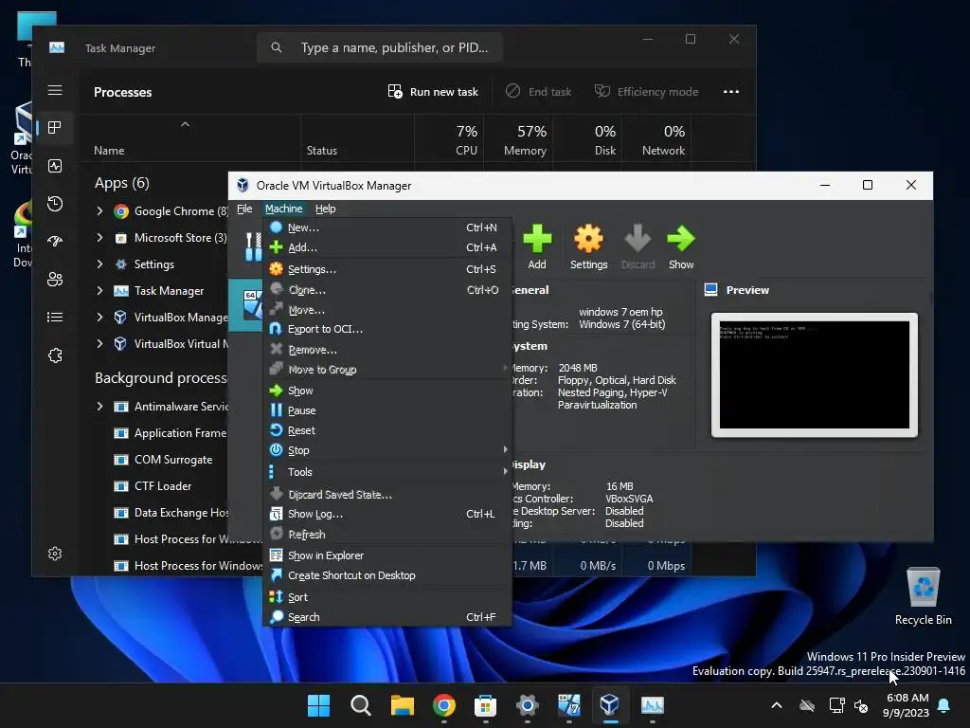Choose Create Shortcut on Desktop
Screen dimensions: 970x728
[387, 575]
